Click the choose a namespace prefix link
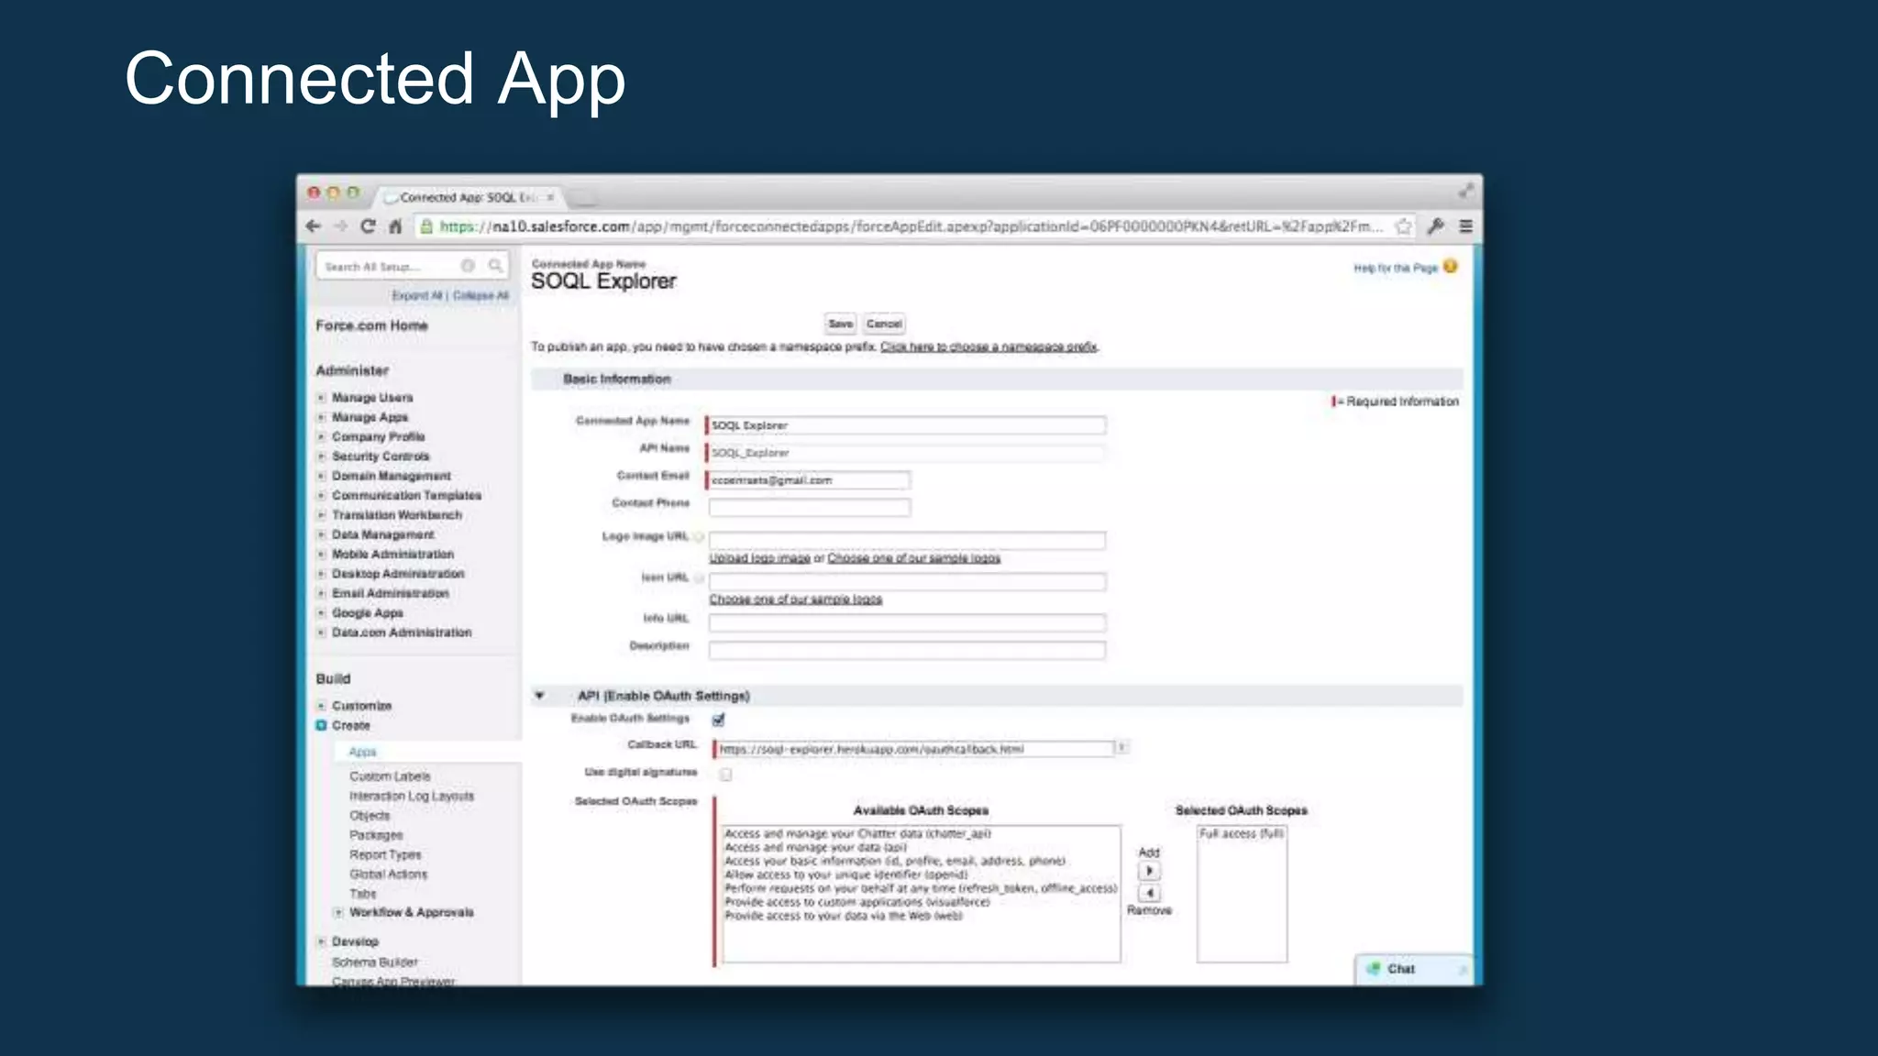 pos(989,346)
